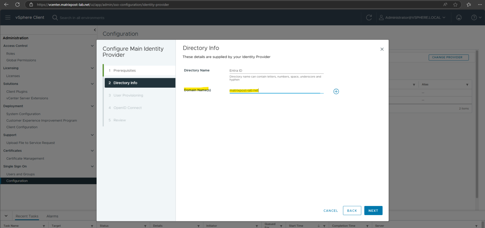Select the step 3 User Provisioning item
485x228 pixels.
[128, 95]
